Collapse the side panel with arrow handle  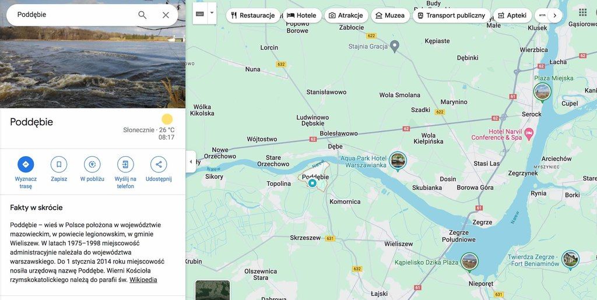191,161
